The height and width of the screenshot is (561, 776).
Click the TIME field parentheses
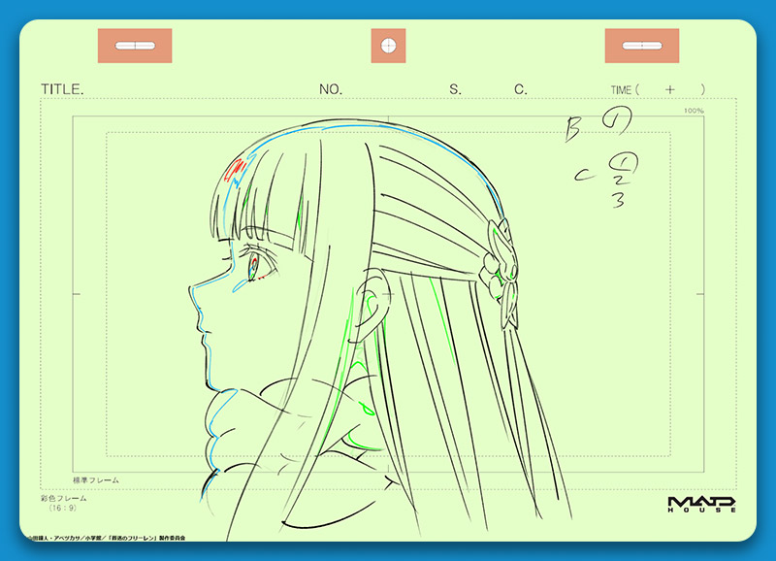669,89
